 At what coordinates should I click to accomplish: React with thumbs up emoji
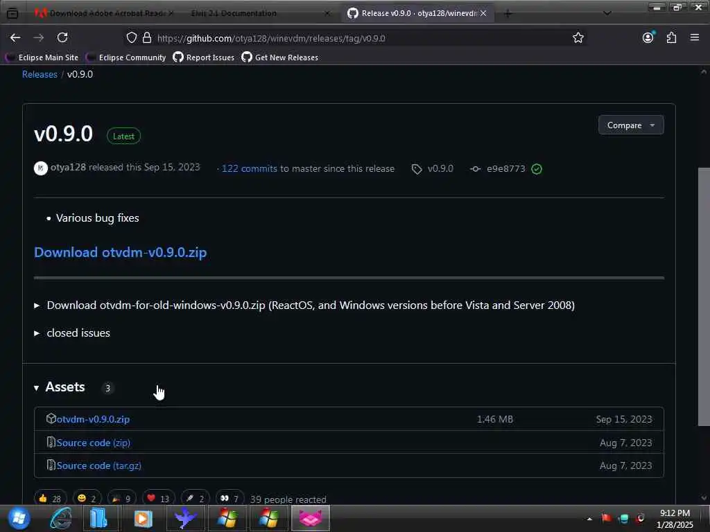point(50,499)
